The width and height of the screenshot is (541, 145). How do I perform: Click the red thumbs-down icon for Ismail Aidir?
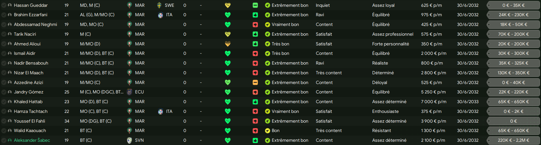[x=255, y=53]
